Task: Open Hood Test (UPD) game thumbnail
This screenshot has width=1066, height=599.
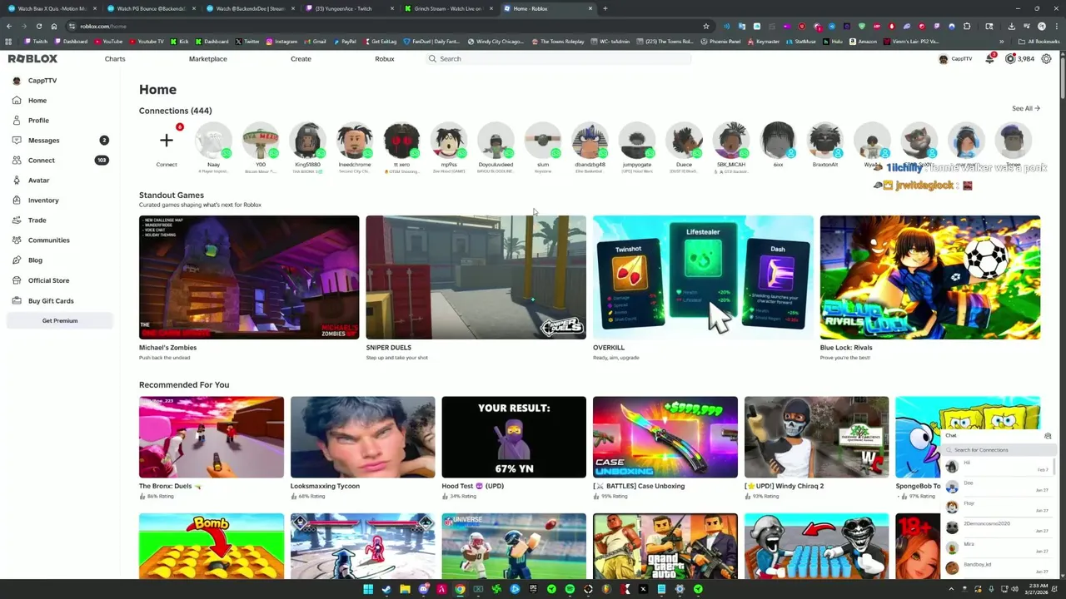Action: tap(514, 437)
